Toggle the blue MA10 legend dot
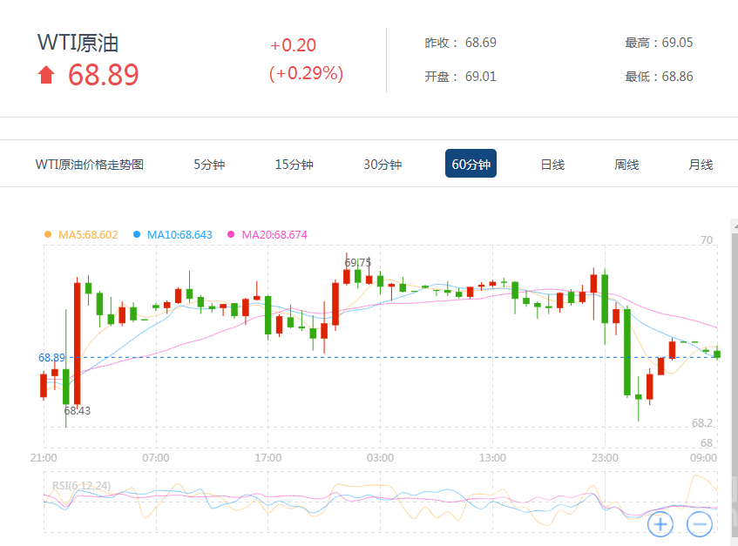 point(137,234)
